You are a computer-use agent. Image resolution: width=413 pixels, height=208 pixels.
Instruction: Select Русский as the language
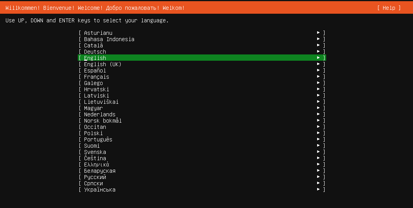(x=202, y=177)
